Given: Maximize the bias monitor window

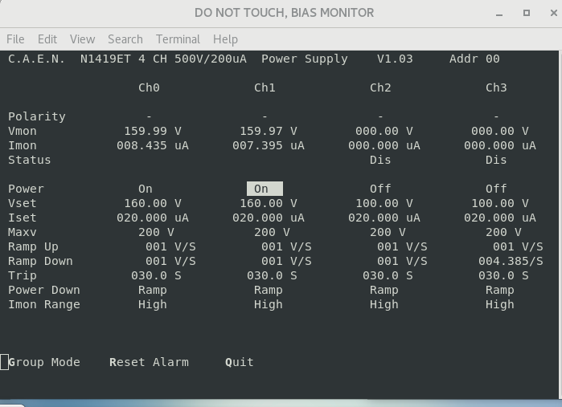Looking at the screenshot, I should point(527,13).
